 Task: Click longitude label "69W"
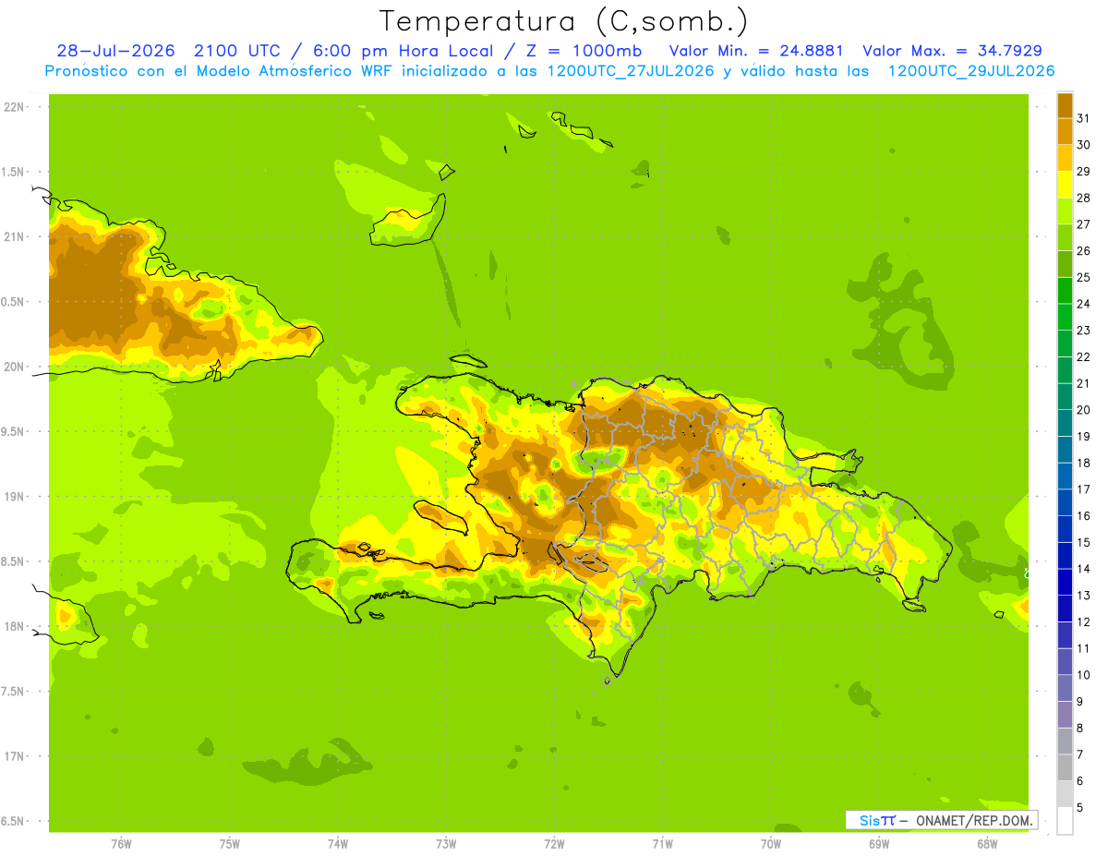[x=879, y=844]
